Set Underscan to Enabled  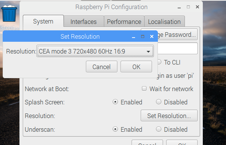[115, 129]
